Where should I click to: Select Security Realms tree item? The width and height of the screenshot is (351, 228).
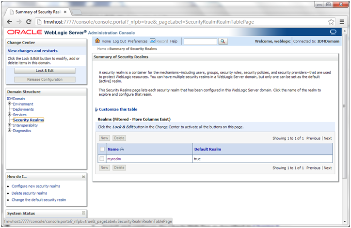click(29, 120)
